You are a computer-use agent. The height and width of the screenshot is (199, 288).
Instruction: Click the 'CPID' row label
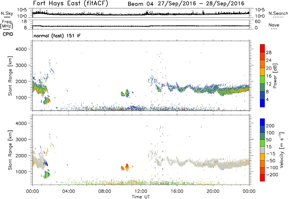(x=8, y=34)
